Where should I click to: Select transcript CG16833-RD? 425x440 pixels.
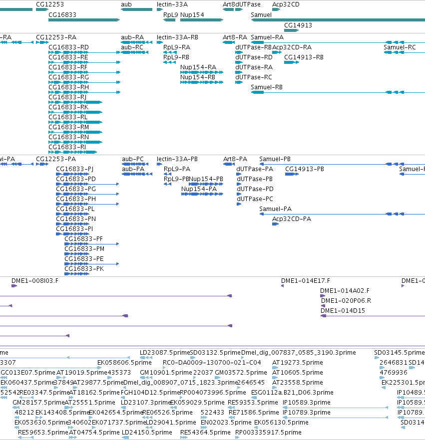(68, 47)
